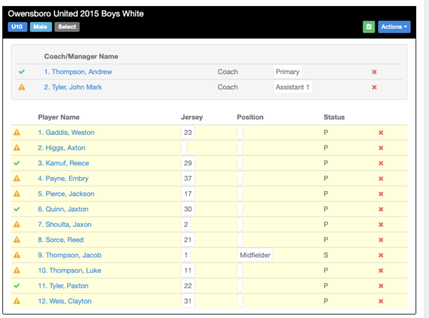
Task: Edit jersey number 31 for Weis, Clayton
Action: pos(188,301)
